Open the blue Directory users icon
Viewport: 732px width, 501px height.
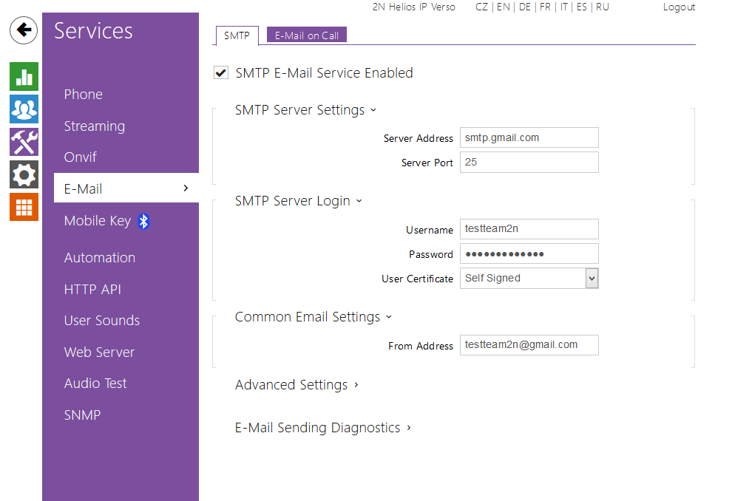coord(24,109)
